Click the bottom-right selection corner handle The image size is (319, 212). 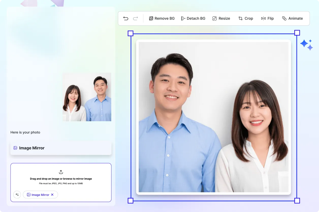(x=297, y=201)
